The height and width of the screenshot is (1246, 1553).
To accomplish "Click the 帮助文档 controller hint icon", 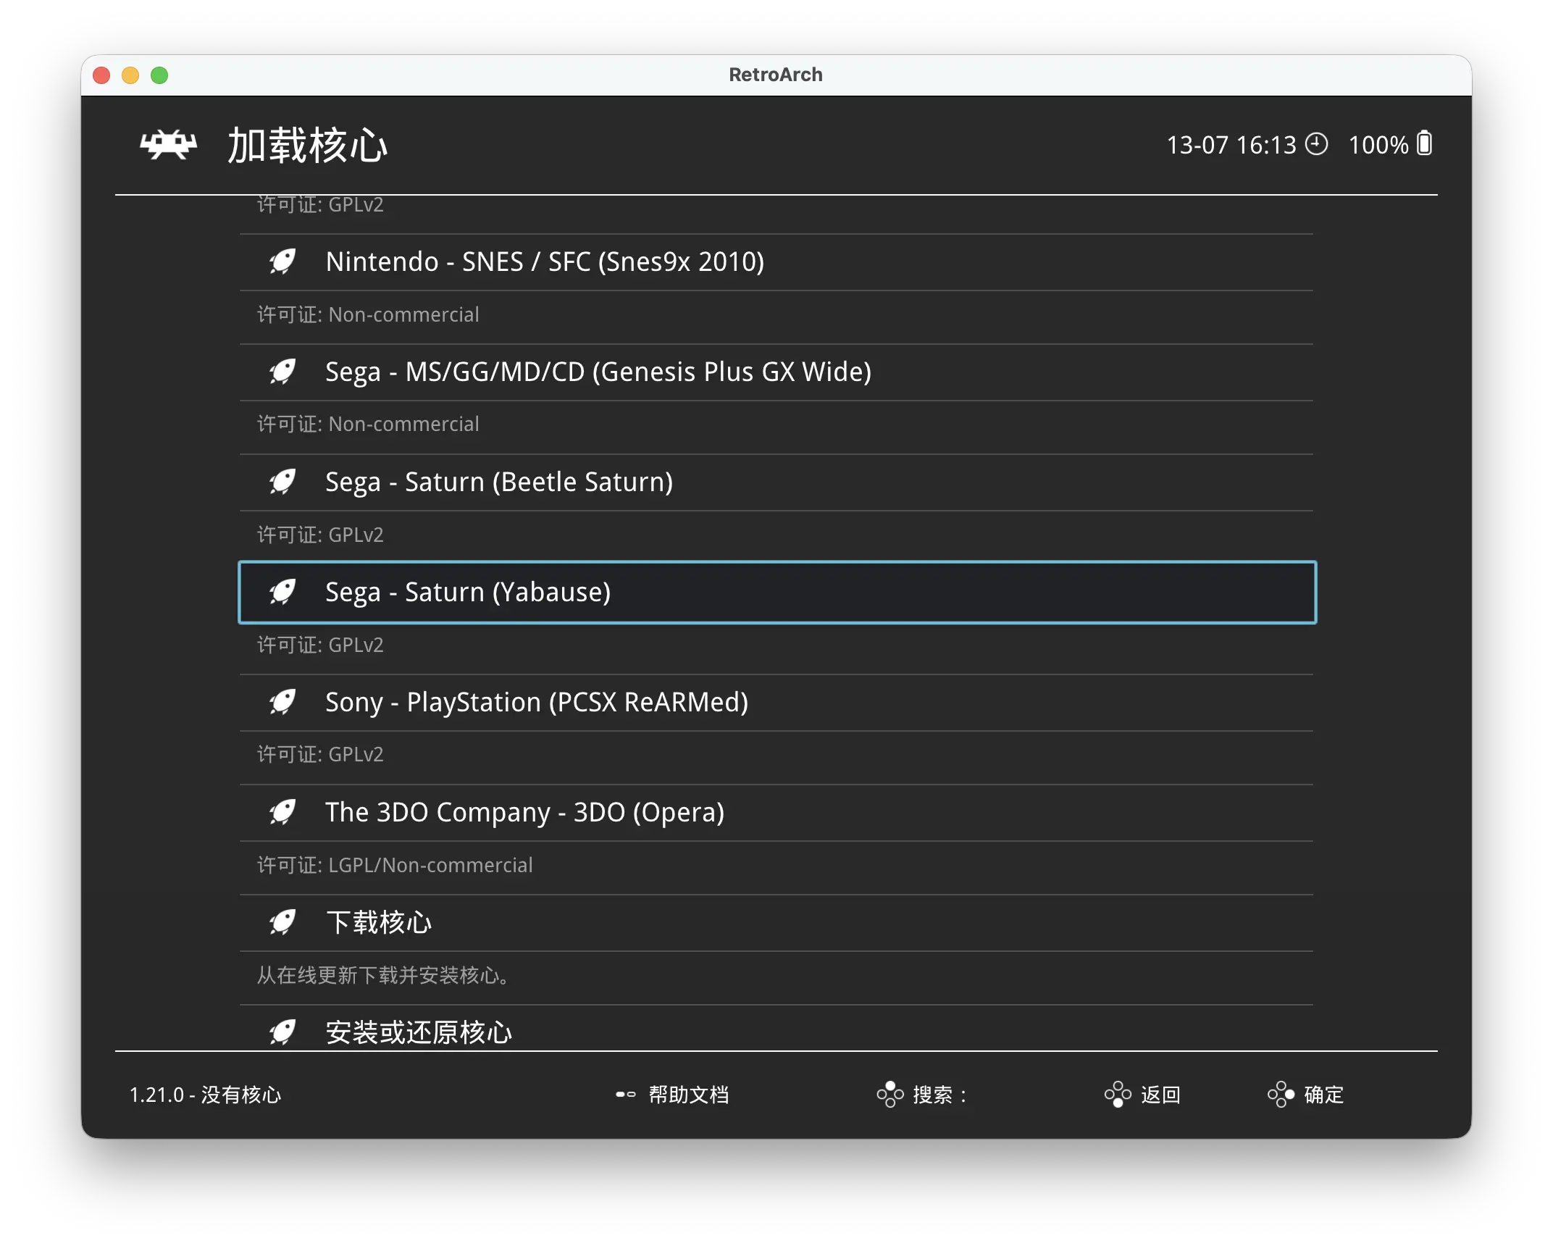I will (x=625, y=1095).
